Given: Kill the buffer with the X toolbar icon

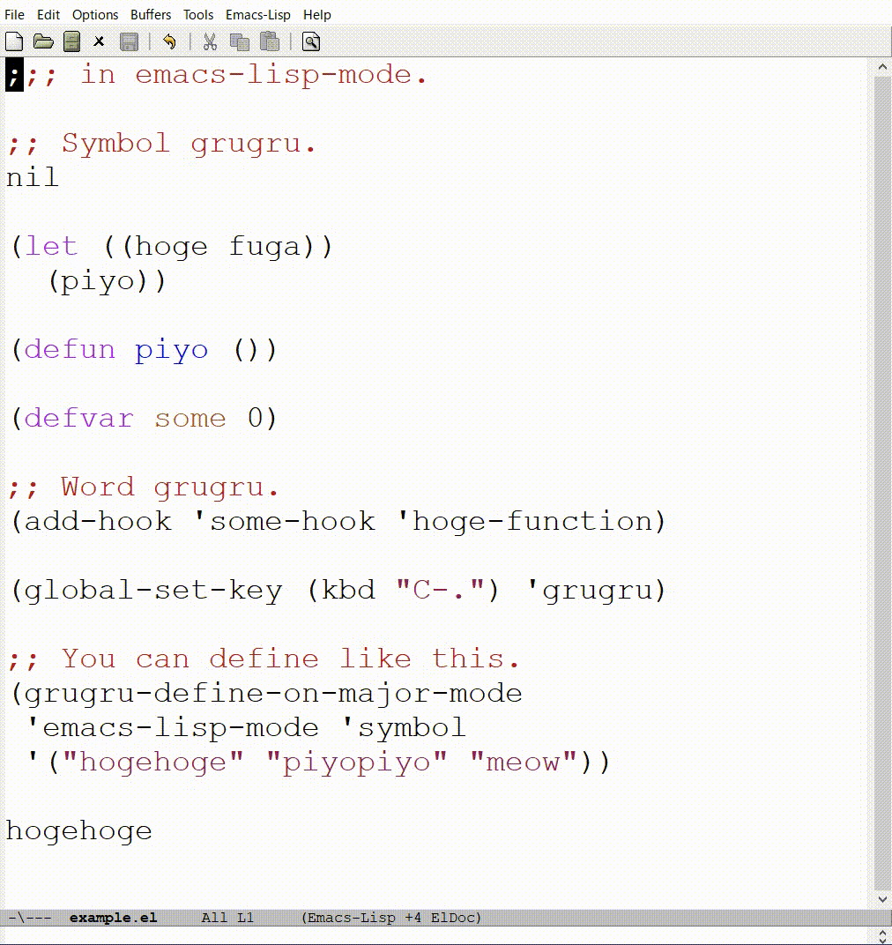Looking at the screenshot, I should [x=99, y=41].
